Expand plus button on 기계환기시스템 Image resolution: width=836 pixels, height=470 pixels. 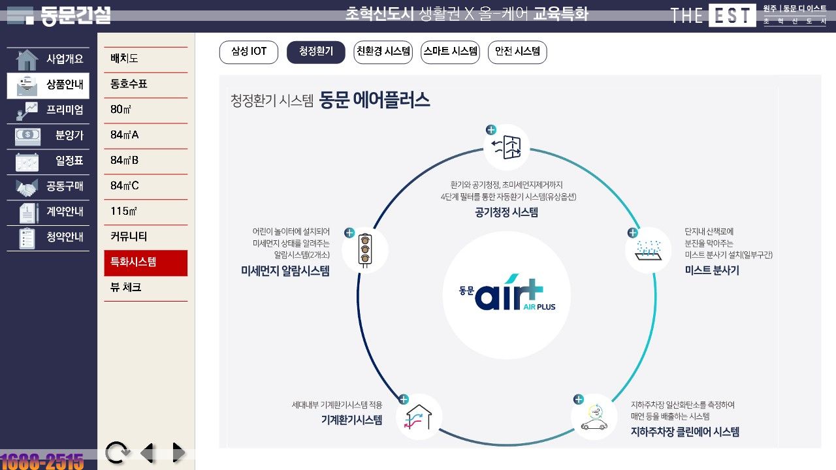[x=404, y=399]
